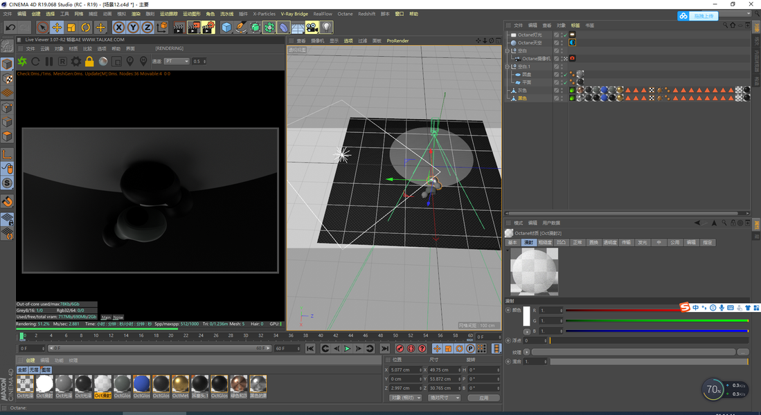Toggle the Y axis lock
This screenshot has width=761, height=415.
[133, 28]
